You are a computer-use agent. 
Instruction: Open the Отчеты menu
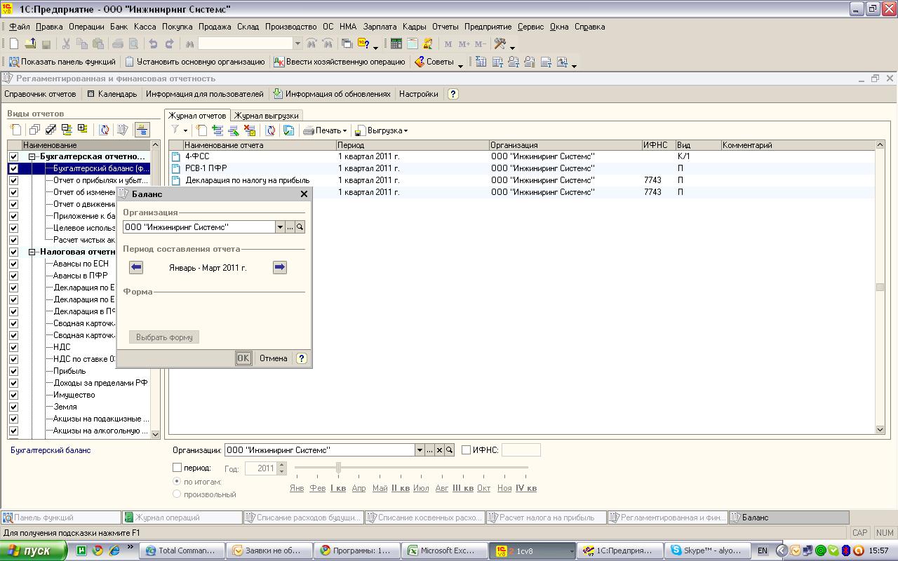point(445,27)
